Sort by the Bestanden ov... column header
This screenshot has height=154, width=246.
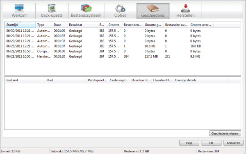coord(176,25)
